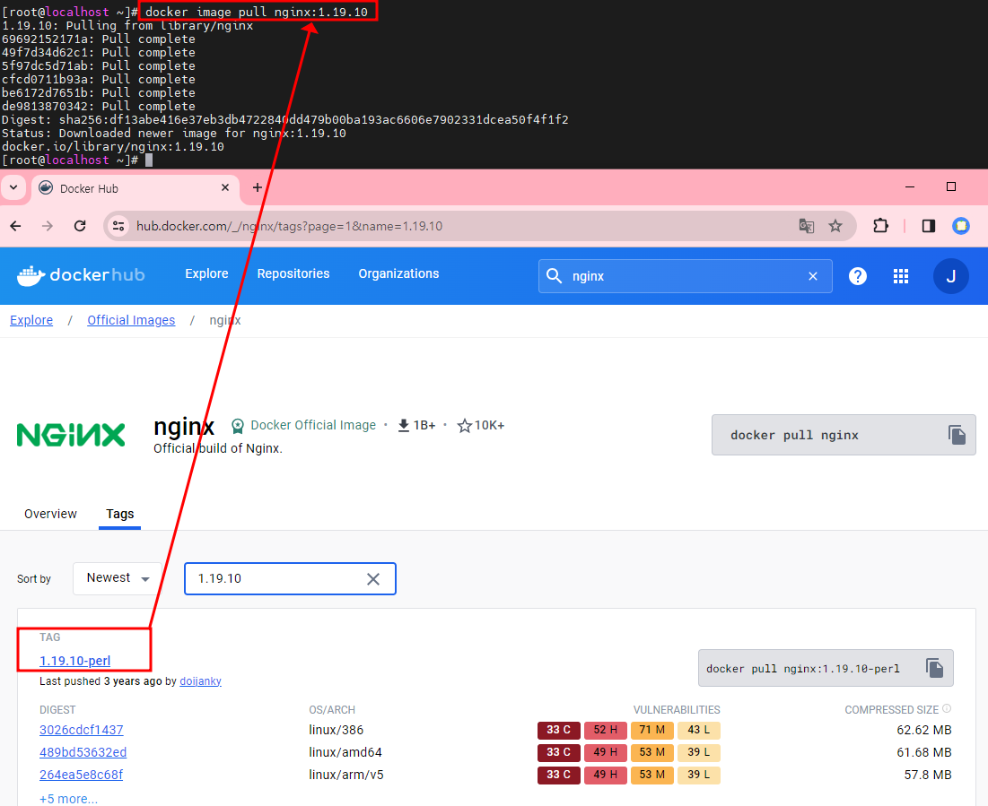
Task: Select the Tags tab
Action: click(119, 514)
